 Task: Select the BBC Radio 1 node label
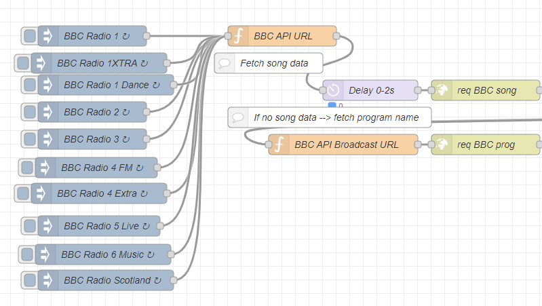(97, 36)
